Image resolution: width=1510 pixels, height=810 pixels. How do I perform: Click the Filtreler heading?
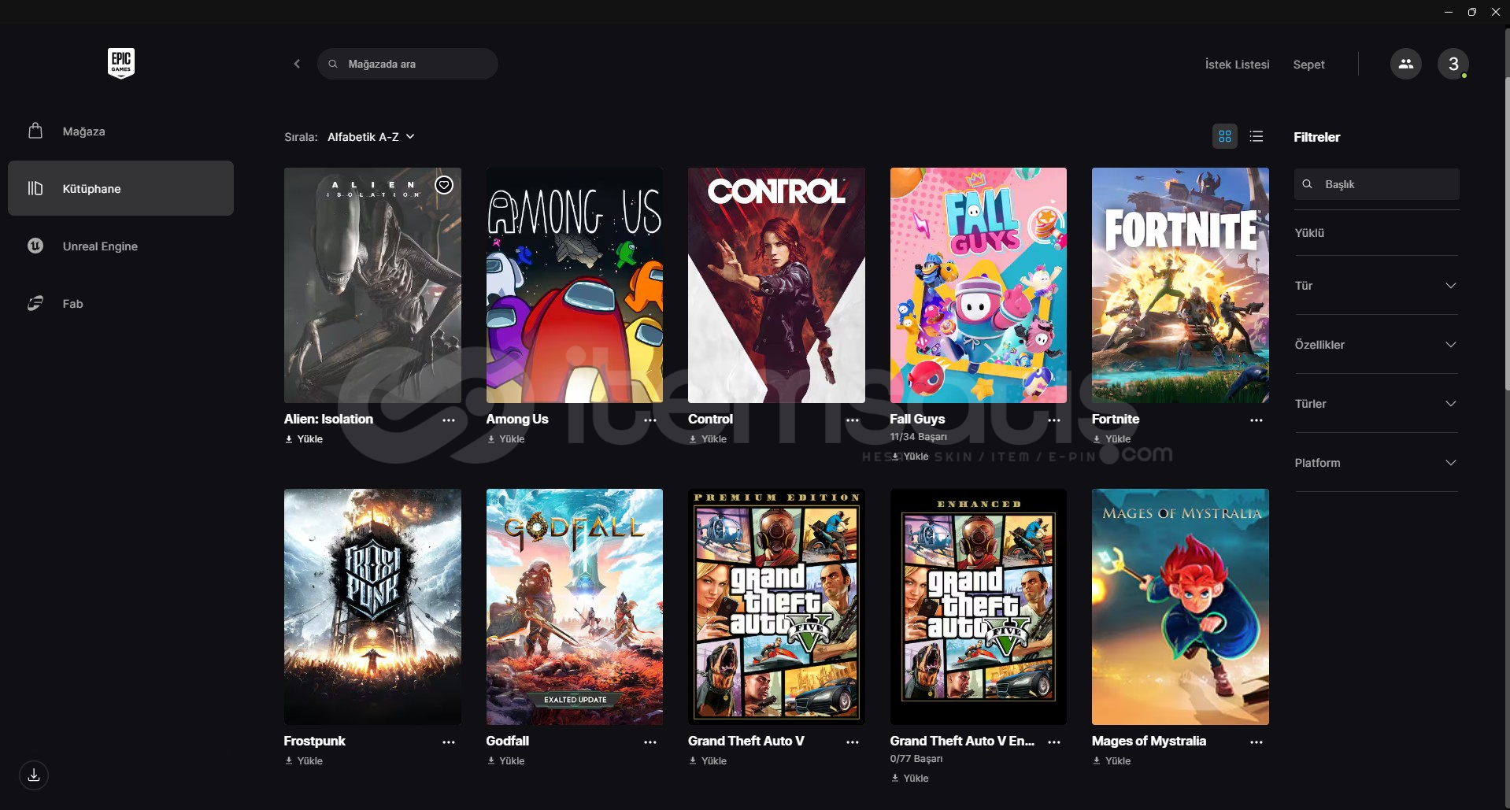(x=1316, y=137)
